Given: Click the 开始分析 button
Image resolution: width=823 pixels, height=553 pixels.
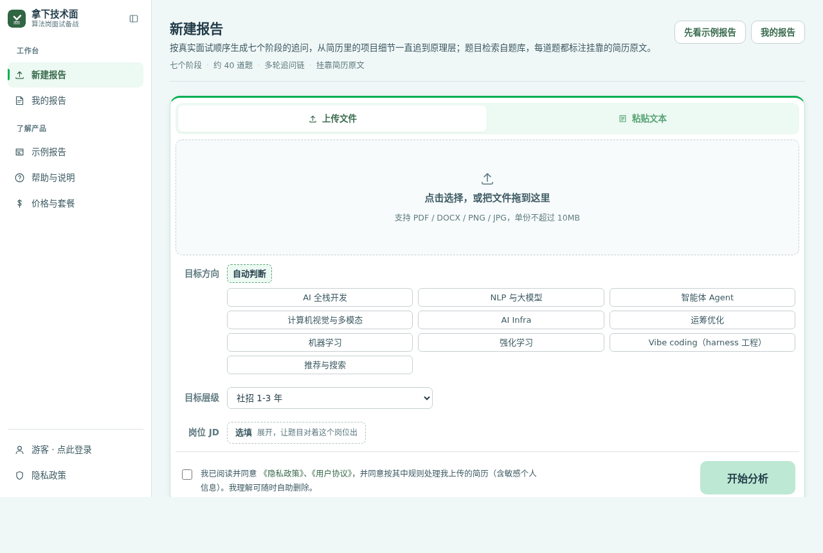Looking at the screenshot, I should click(x=748, y=478).
